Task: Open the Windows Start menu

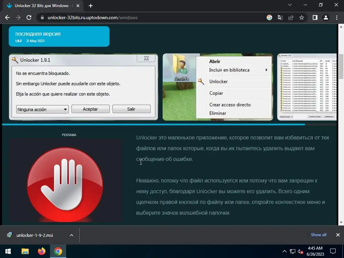Action: (x=8, y=251)
